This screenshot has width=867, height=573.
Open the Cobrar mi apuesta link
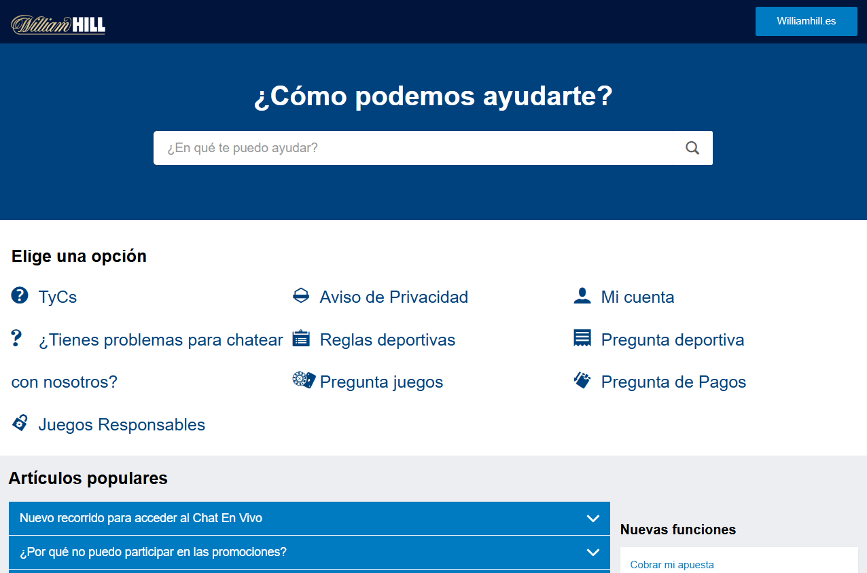(x=672, y=565)
